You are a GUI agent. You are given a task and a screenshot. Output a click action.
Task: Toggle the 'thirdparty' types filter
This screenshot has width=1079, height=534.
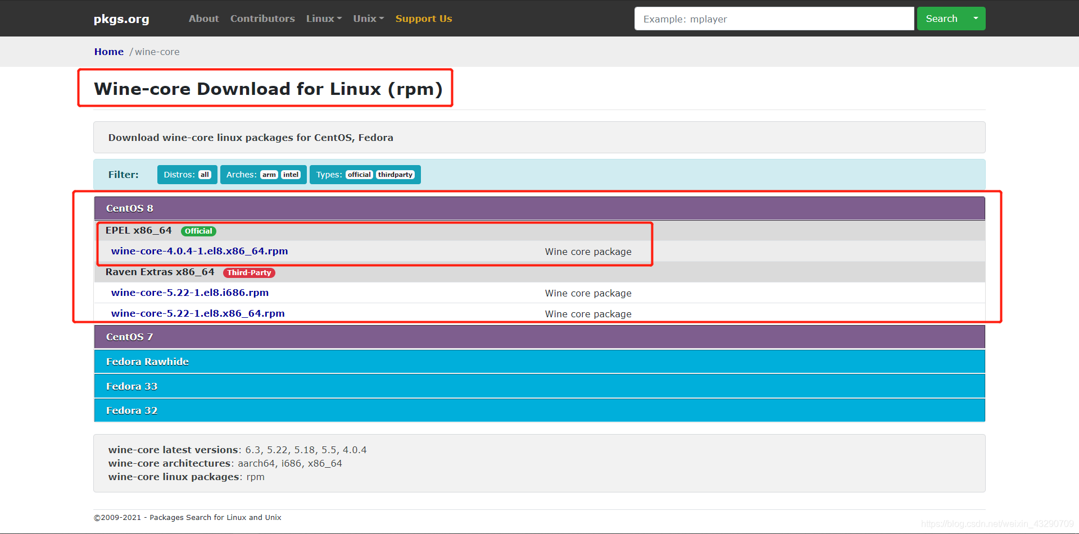pyautogui.click(x=395, y=175)
